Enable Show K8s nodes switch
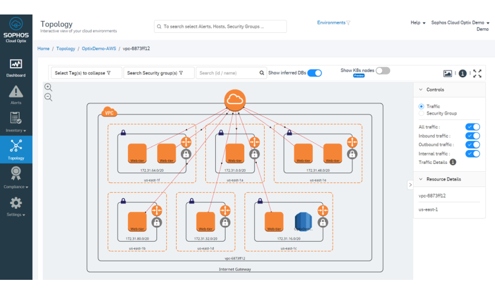495x293 pixels. point(383,70)
